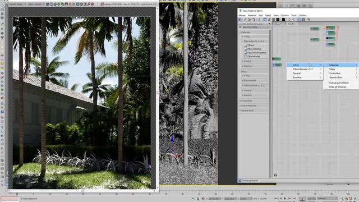Screen dimensions: 359x202
Task: Click Go to End playback button
Action: tap(294, 199)
